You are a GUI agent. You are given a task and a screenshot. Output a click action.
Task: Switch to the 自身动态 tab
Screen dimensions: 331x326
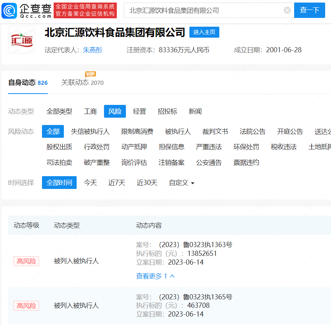point(28,83)
